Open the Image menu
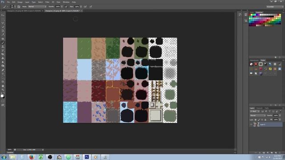The height and width of the screenshot is (160, 285). click(20, 2)
